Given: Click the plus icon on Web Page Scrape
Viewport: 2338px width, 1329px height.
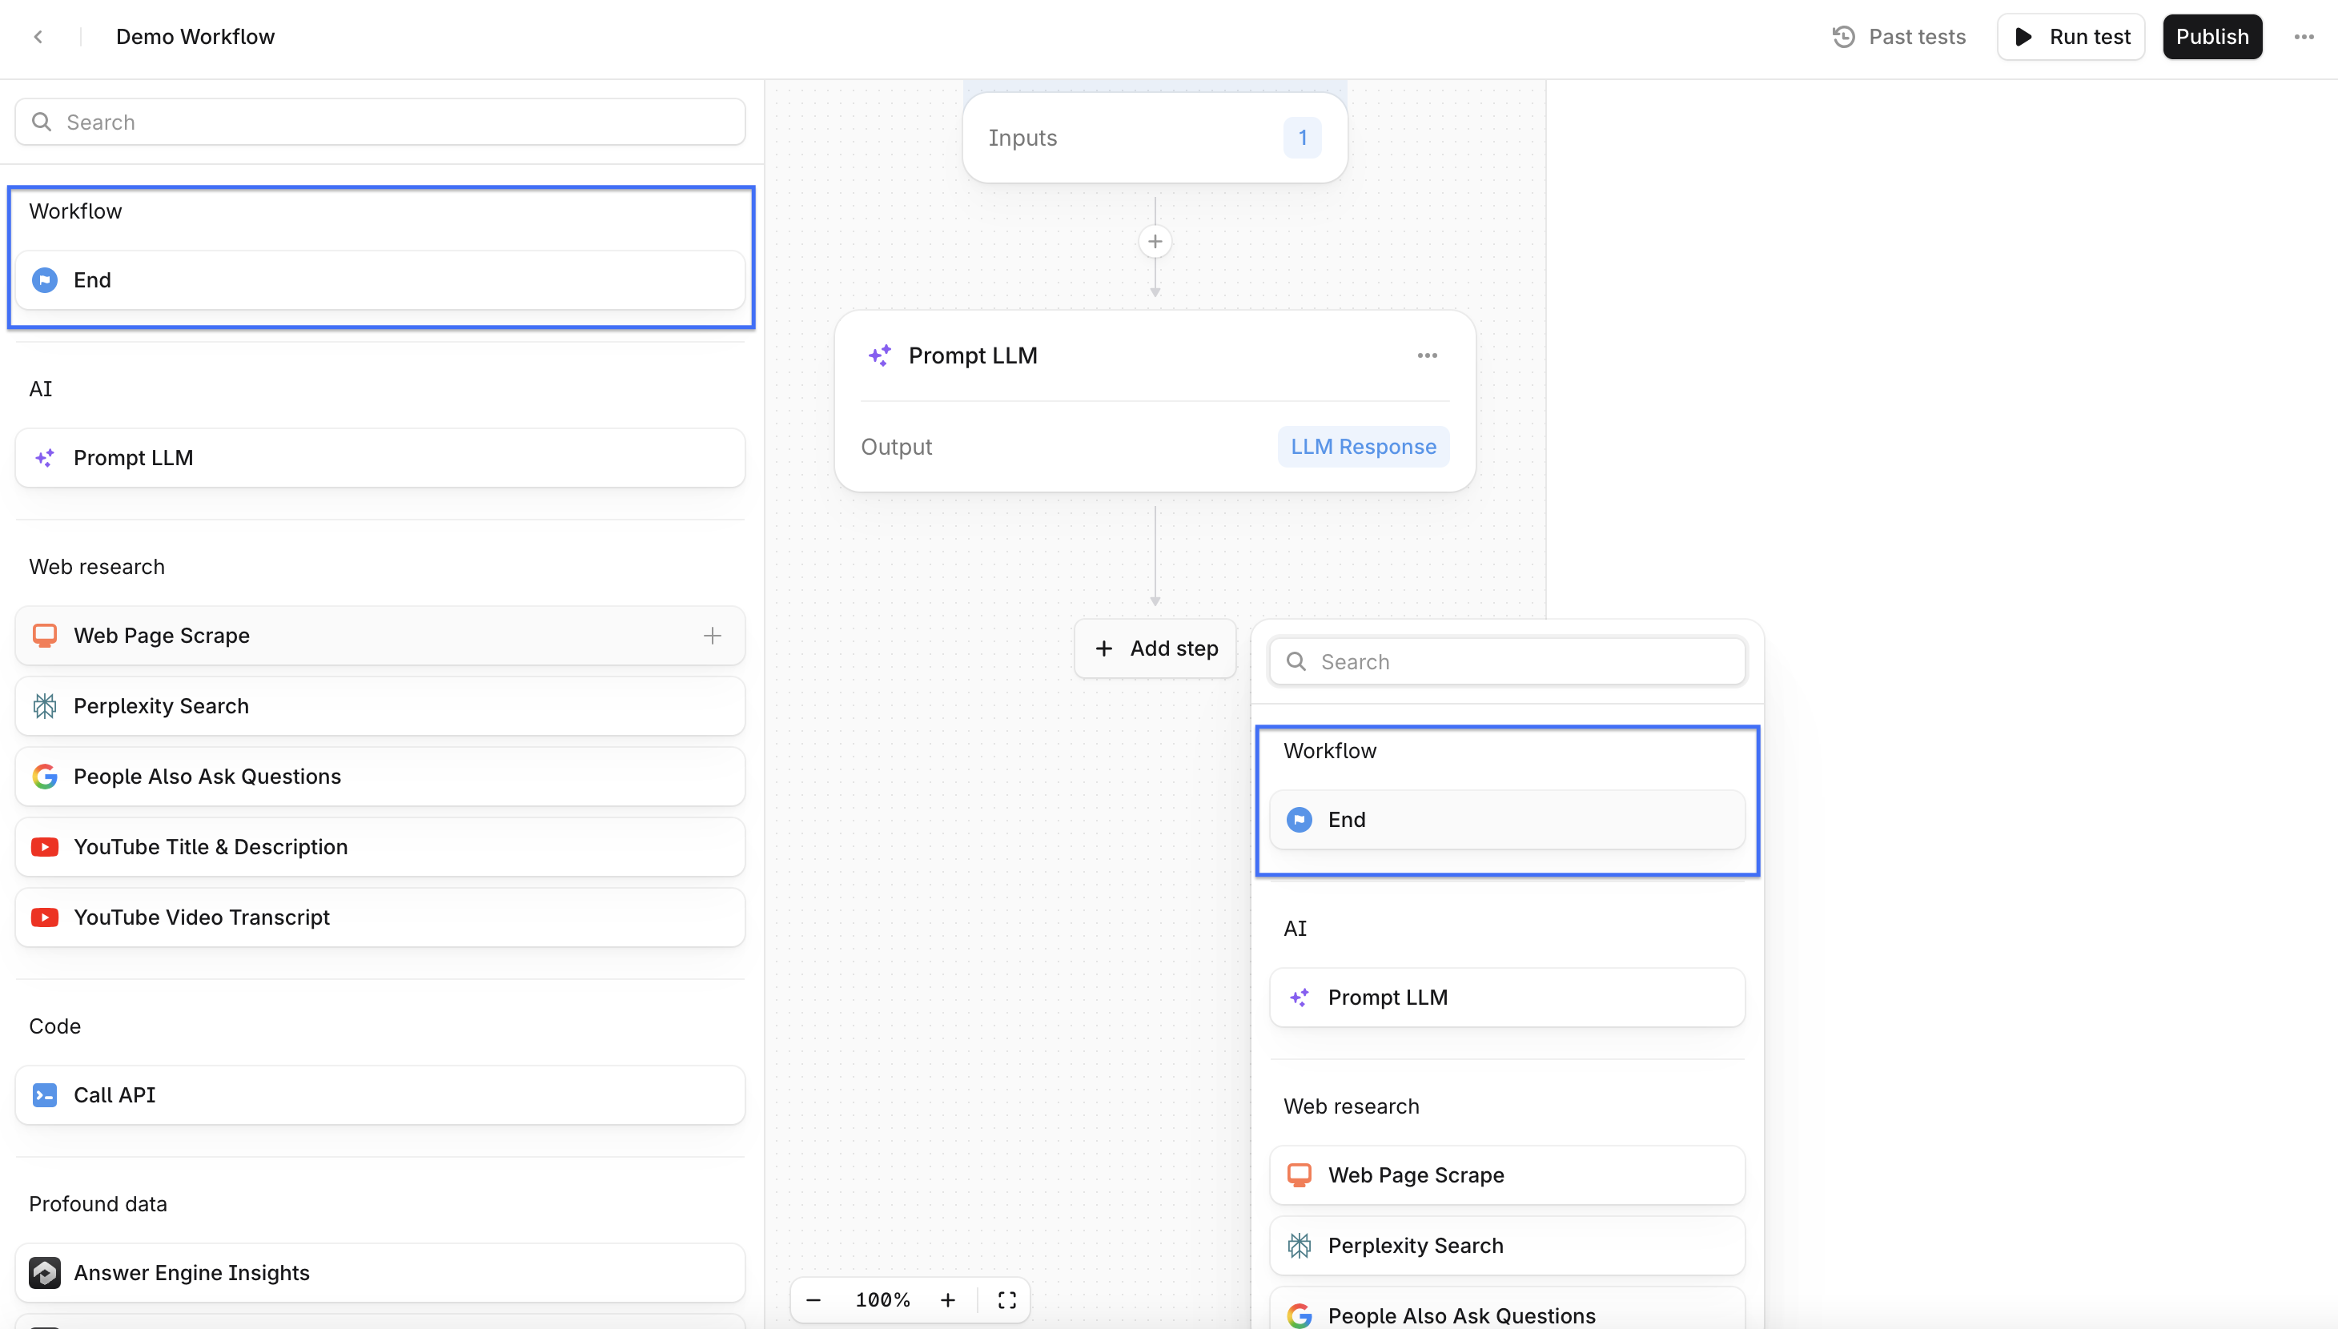Looking at the screenshot, I should tap(713, 636).
